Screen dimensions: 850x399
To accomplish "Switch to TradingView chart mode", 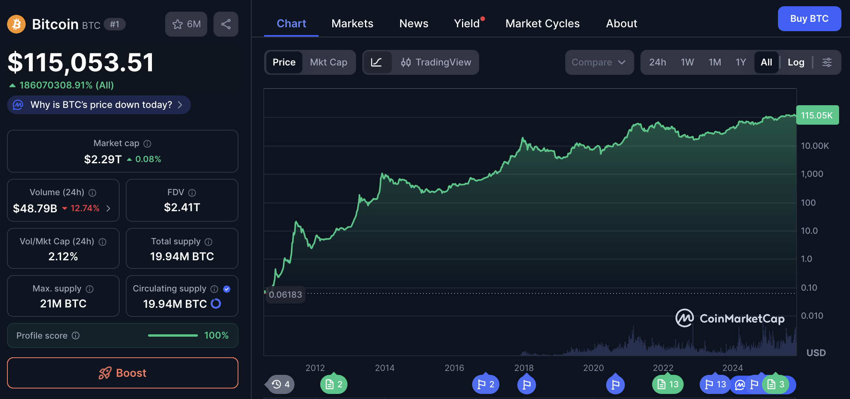I will (436, 62).
